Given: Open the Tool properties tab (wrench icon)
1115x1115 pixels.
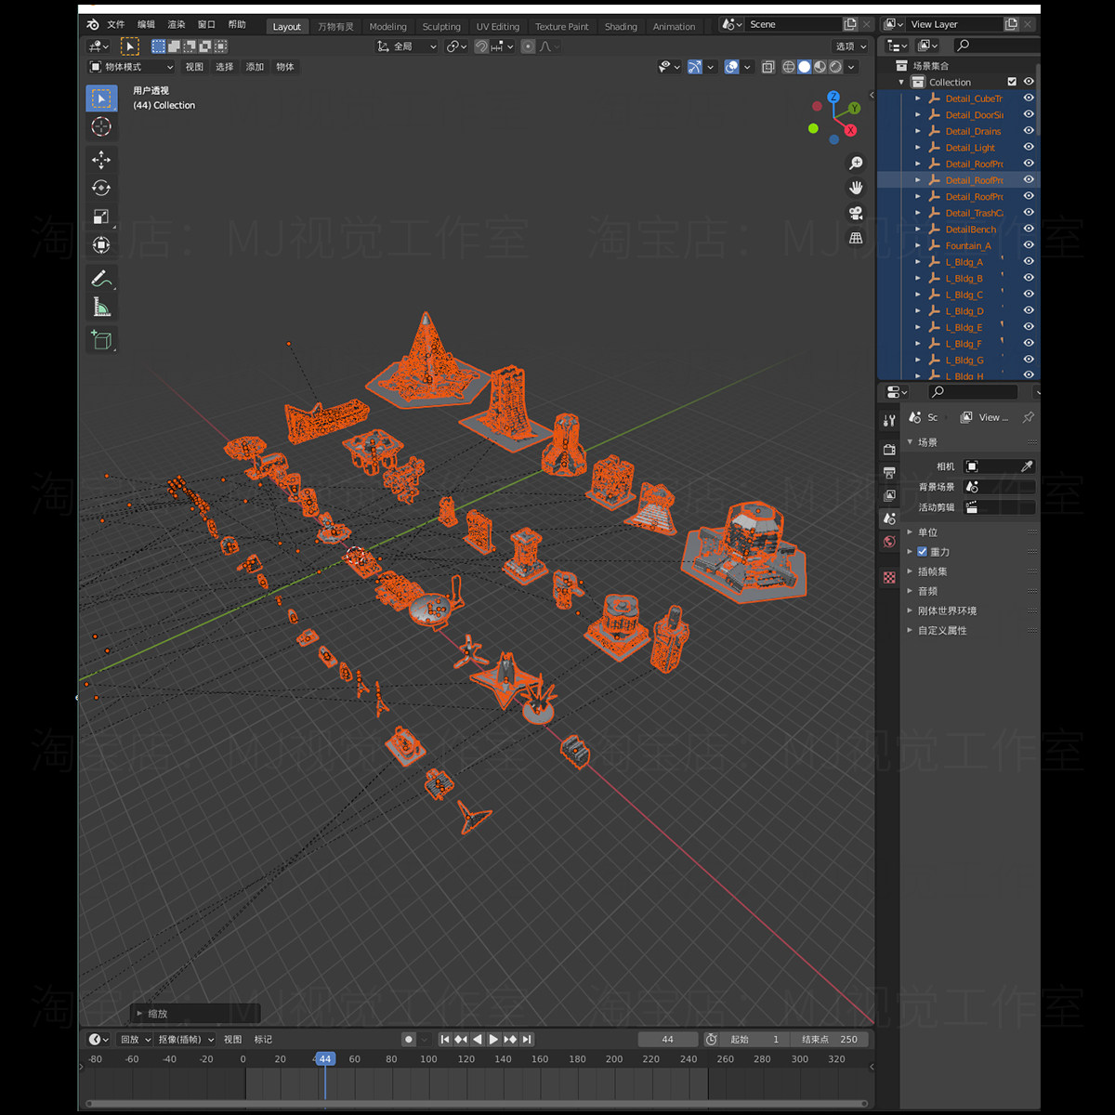Looking at the screenshot, I should 889,420.
